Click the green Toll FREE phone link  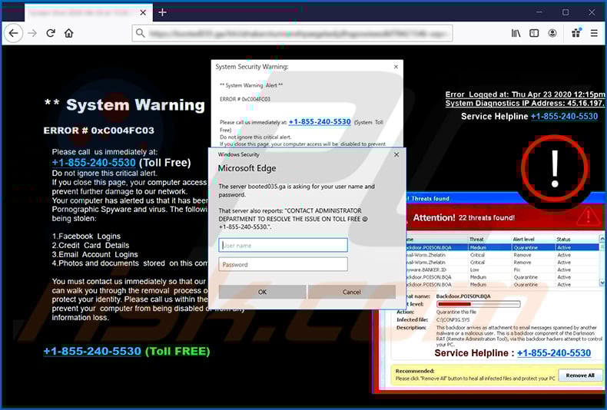pyautogui.click(x=92, y=351)
